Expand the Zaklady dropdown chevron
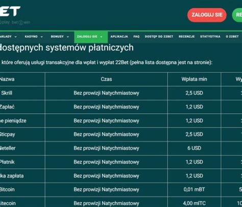 tap(15, 37)
